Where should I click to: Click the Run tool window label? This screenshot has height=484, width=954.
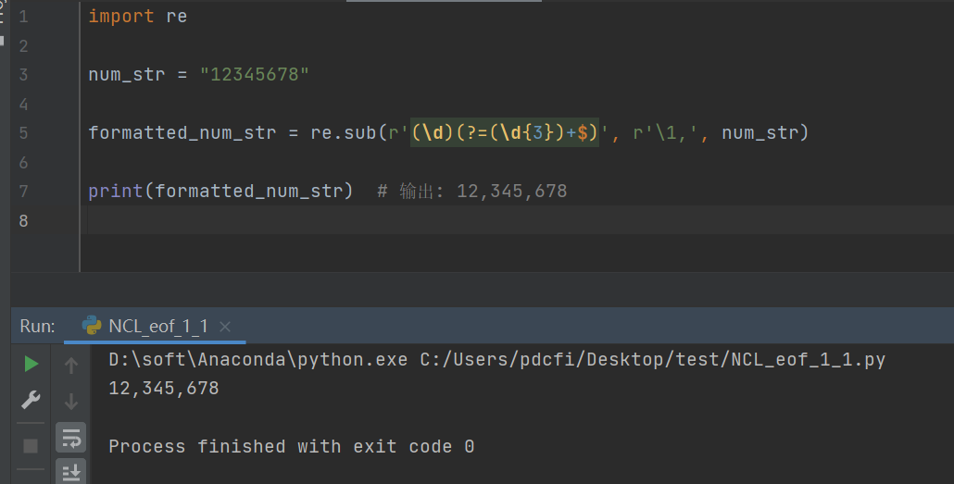pos(37,326)
